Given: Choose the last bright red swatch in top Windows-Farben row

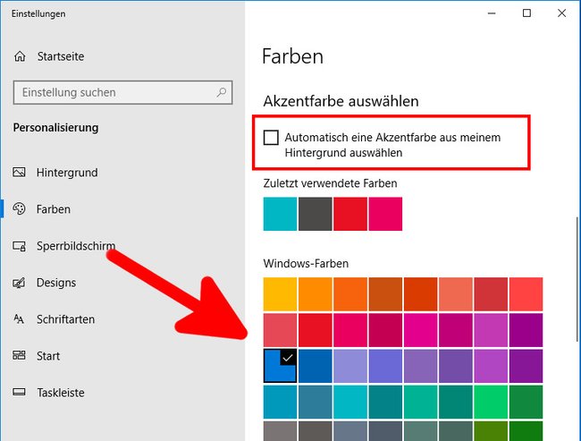Looking at the screenshot, I should click(526, 294).
